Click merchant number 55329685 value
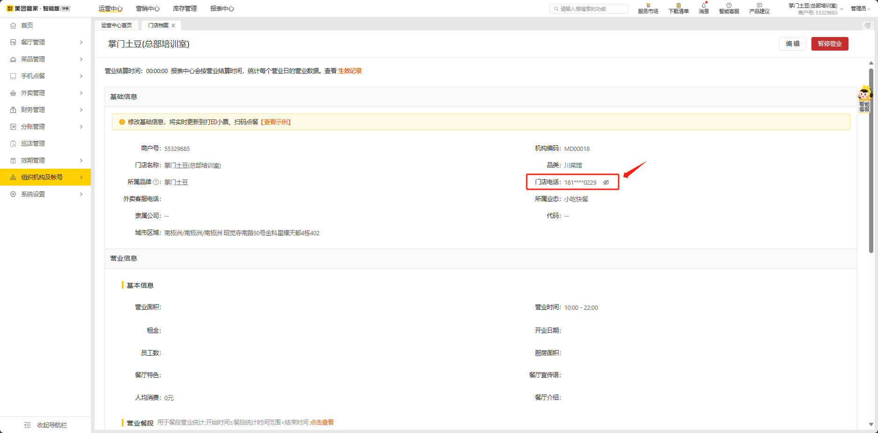The image size is (878, 433). [177, 149]
